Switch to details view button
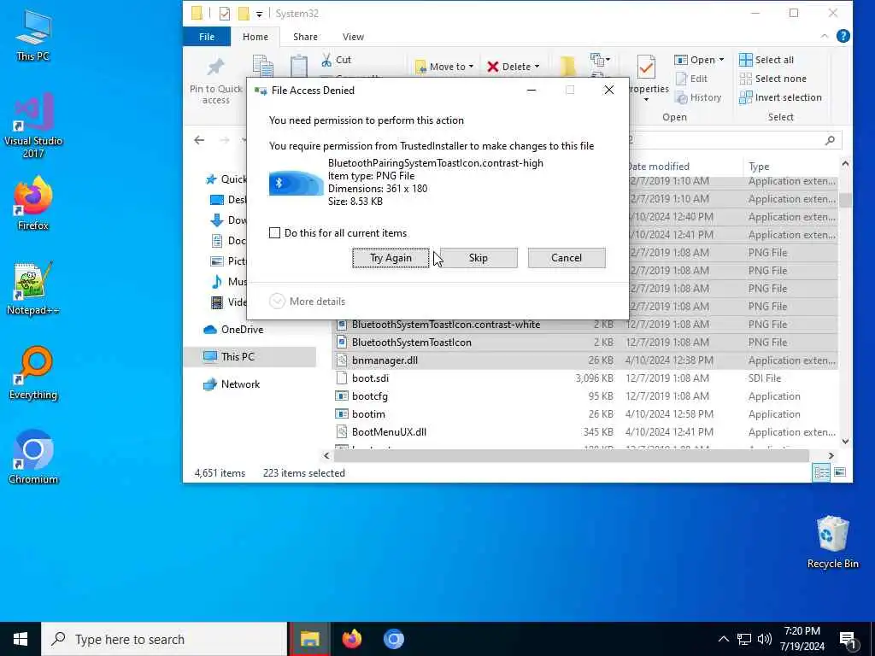 click(821, 472)
